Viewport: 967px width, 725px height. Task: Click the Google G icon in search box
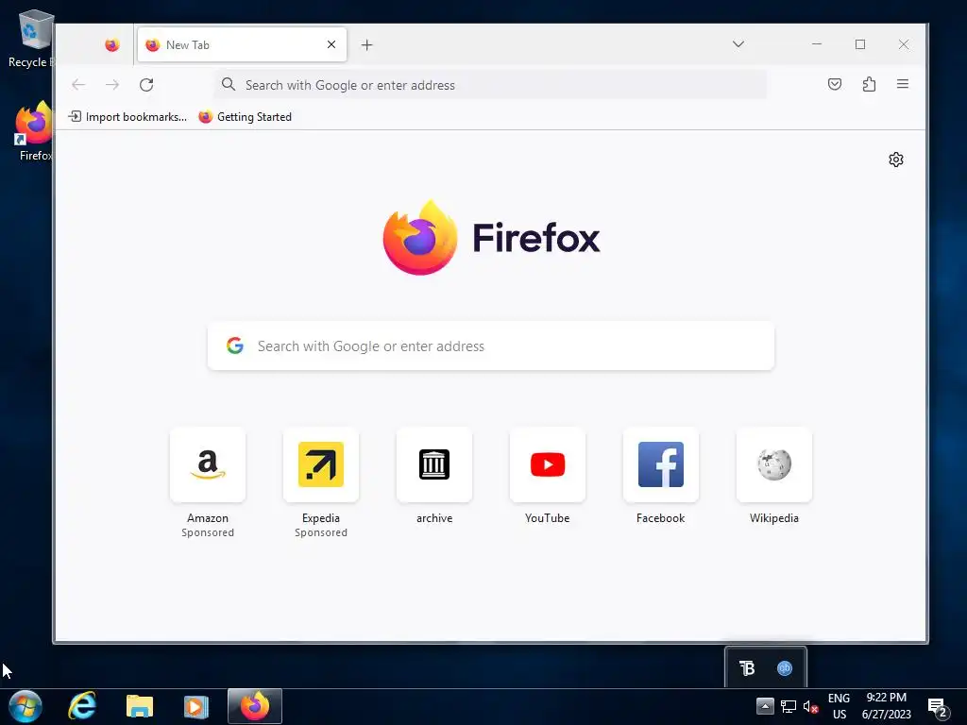pyautogui.click(x=235, y=346)
